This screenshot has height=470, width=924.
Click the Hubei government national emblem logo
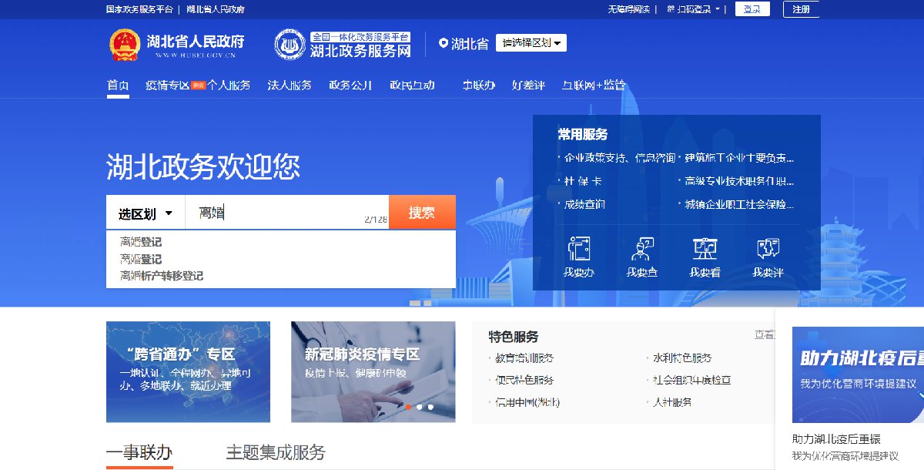tap(125, 44)
